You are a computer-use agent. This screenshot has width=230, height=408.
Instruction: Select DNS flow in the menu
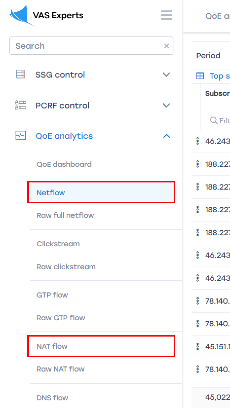(52, 398)
